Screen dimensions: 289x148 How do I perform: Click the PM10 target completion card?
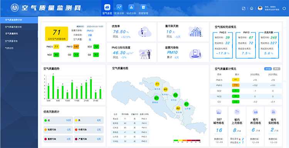coord(246,45)
